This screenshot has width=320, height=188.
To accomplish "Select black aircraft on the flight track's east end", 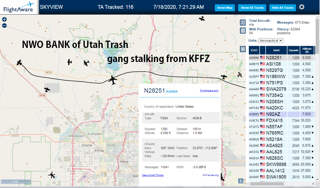I will coord(224,77).
